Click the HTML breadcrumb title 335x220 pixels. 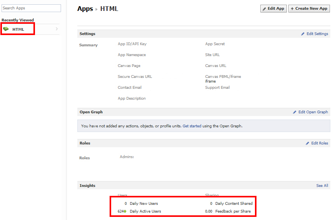[109, 9]
